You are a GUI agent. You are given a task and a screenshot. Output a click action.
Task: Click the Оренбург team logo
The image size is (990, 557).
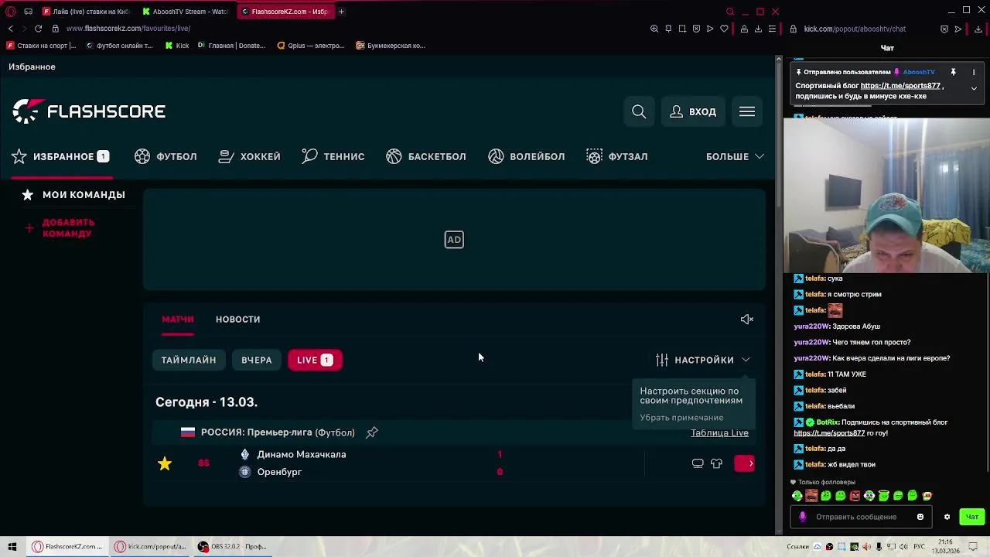(x=245, y=472)
